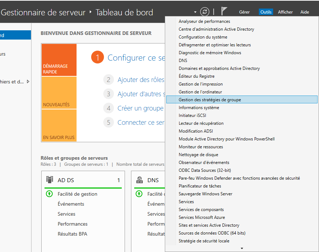Expand the sidebar item arrow
319x252 pixels.
28,82
